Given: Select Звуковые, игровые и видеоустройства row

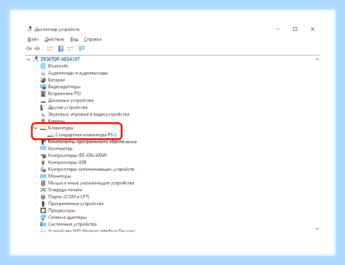Looking at the screenshot, I should (x=88, y=114).
